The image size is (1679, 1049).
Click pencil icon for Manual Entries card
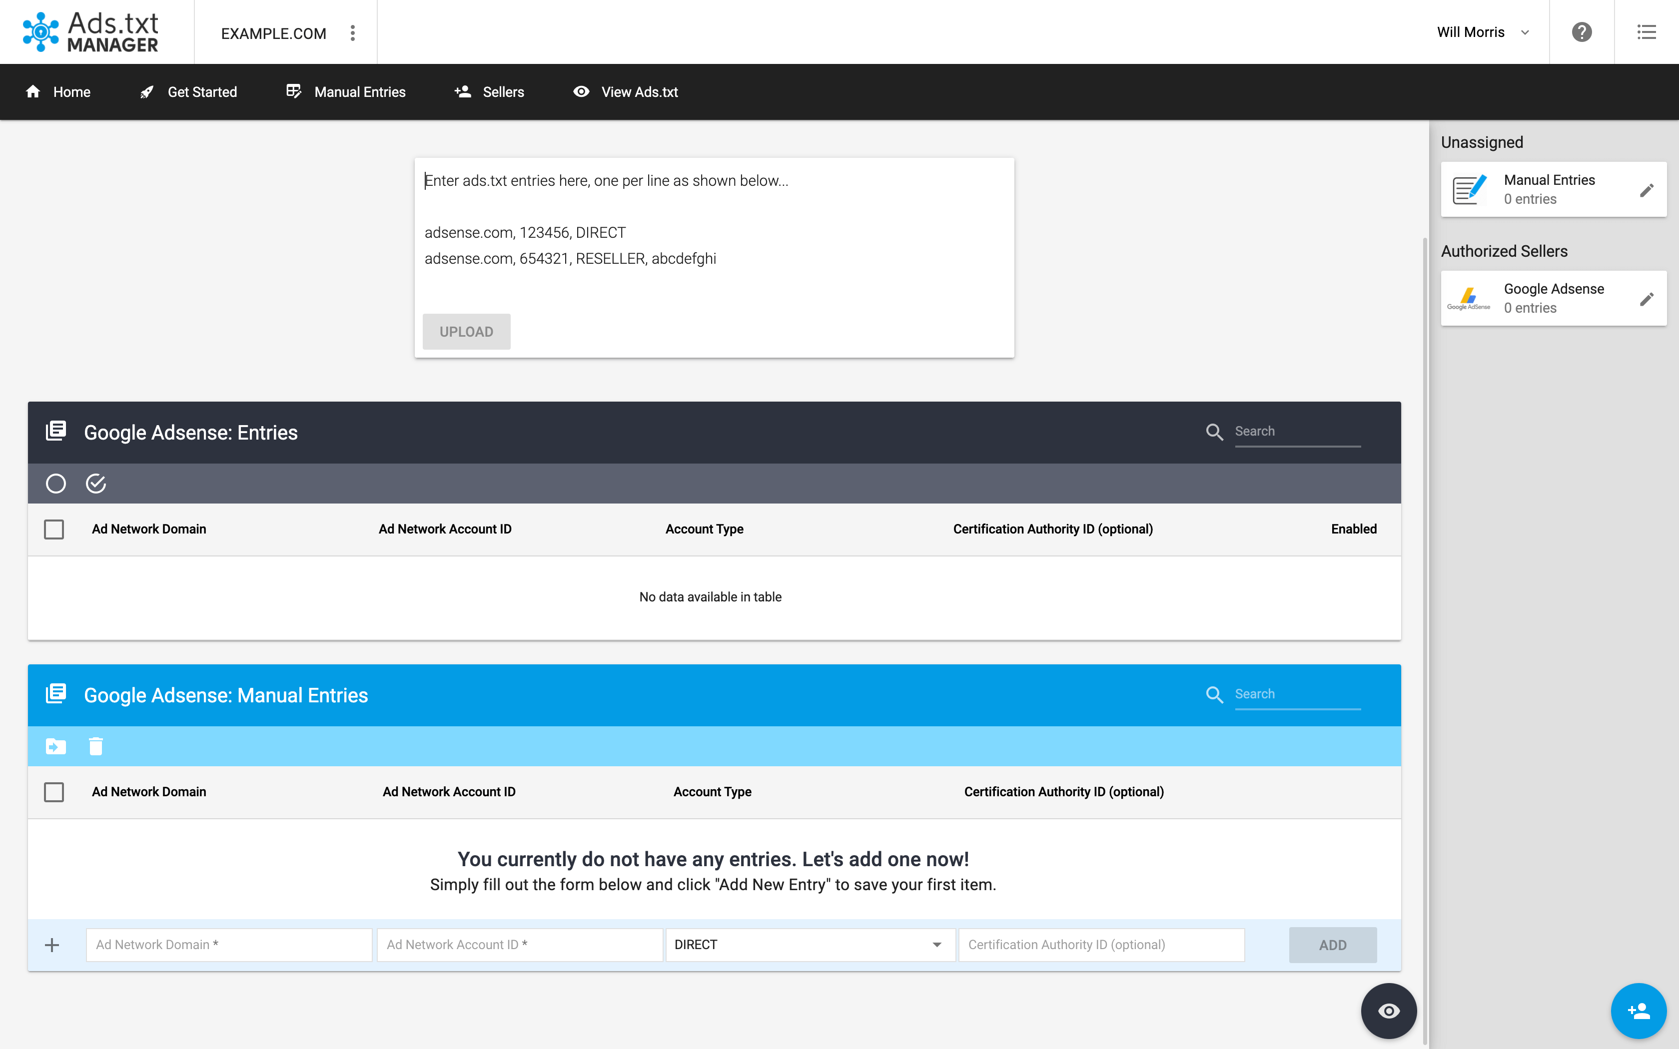[1647, 190]
